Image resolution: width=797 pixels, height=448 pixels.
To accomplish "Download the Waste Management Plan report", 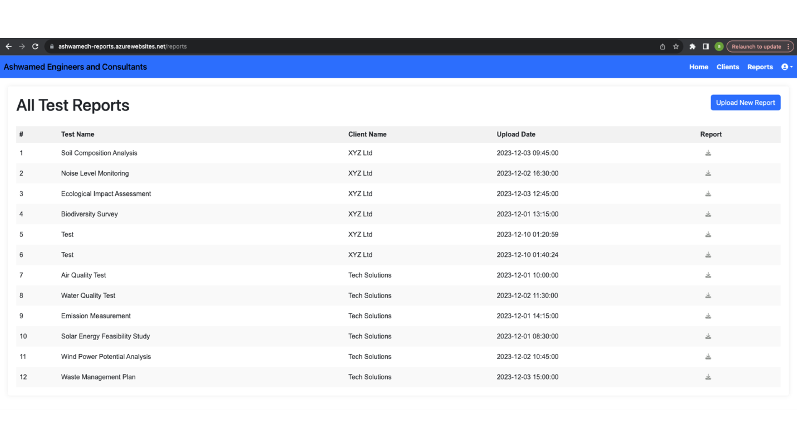I will (x=708, y=377).
